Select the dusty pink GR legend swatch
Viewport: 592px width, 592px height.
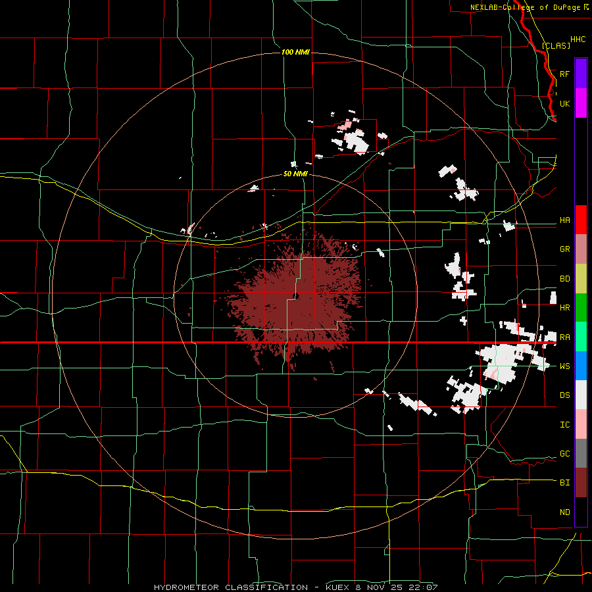(581, 249)
